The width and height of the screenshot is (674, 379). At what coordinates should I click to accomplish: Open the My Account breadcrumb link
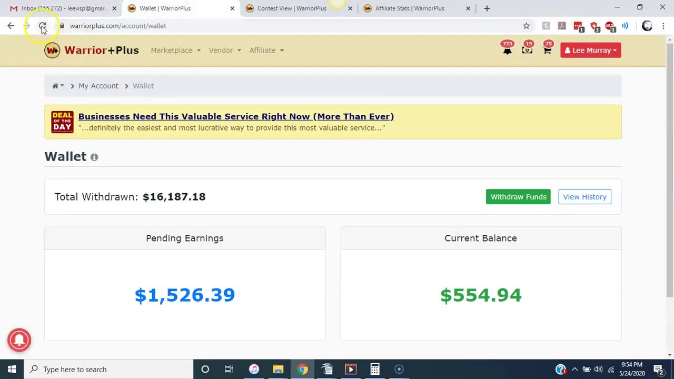tap(98, 86)
